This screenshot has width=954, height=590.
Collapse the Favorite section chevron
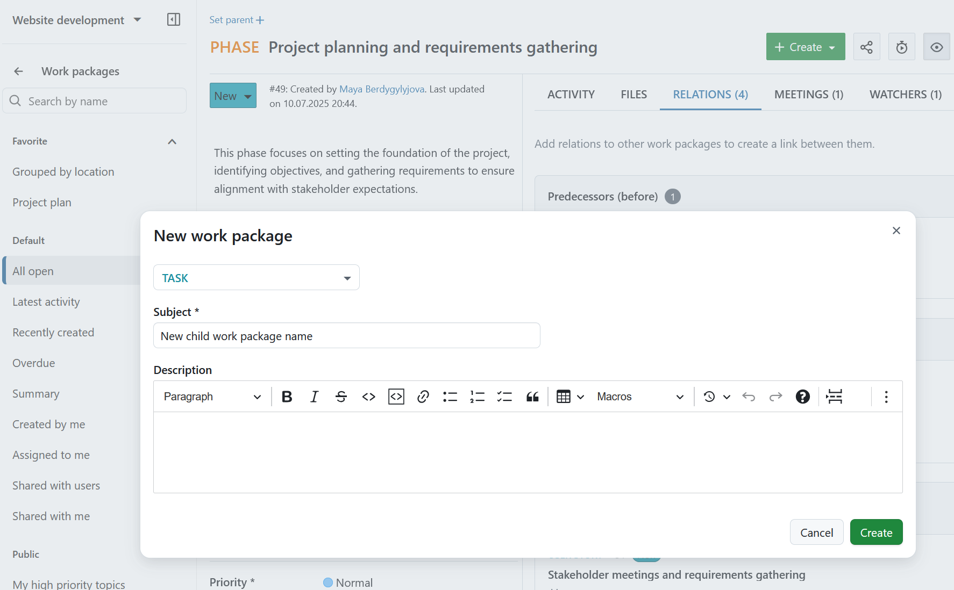coord(172,141)
